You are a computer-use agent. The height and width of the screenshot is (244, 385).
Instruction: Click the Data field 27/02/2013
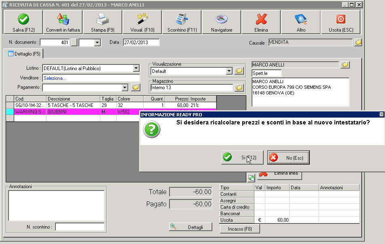[141, 42]
